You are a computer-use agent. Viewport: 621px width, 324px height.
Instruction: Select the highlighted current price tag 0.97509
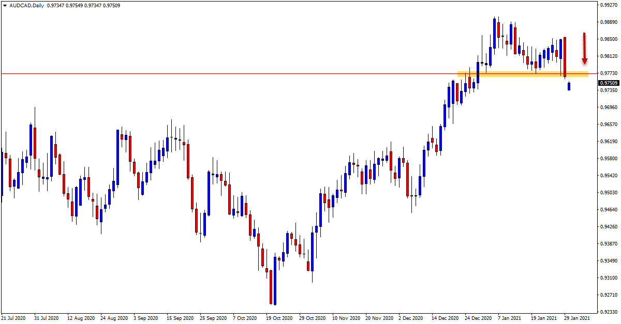[x=608, y=83]
